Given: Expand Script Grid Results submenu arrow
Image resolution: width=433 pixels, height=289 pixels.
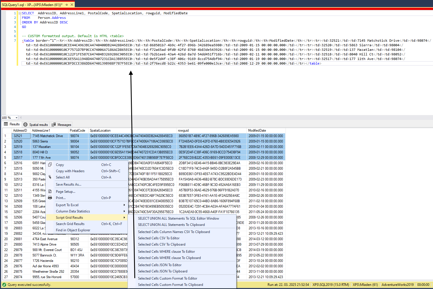Looking at the screenshot, I should click(124, 218).
